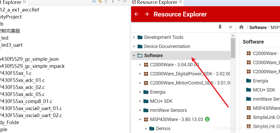Collapse the tree panel with the double chevron
280x133 pixels.
pyautogui.click(x=230, y=27)
